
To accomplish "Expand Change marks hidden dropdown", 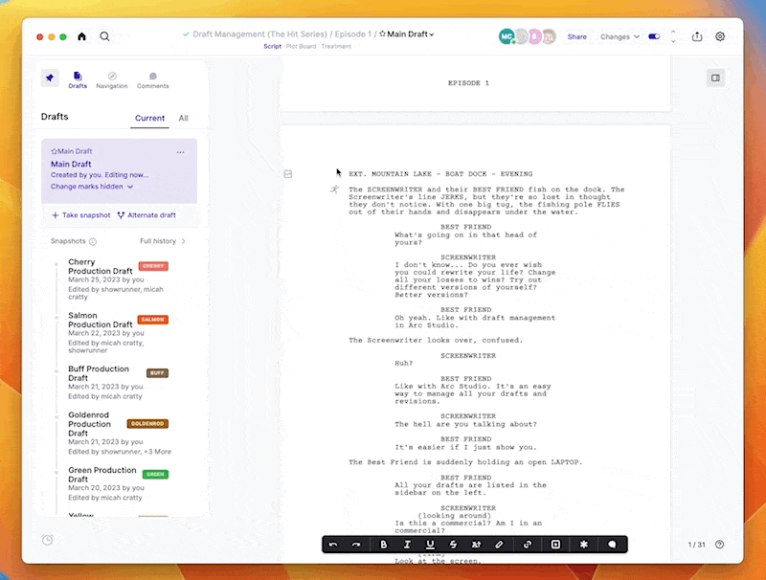I will pyautogui.click(x=92, y=187).
